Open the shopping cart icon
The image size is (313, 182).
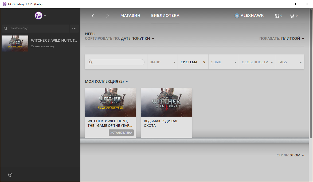pos(292,16)
